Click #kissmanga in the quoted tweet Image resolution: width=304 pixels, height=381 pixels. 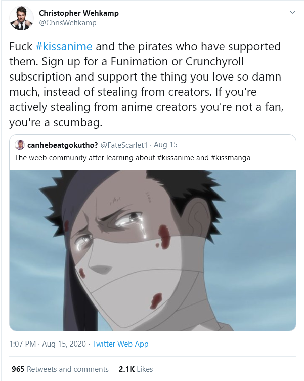click(x=230, y=158)
